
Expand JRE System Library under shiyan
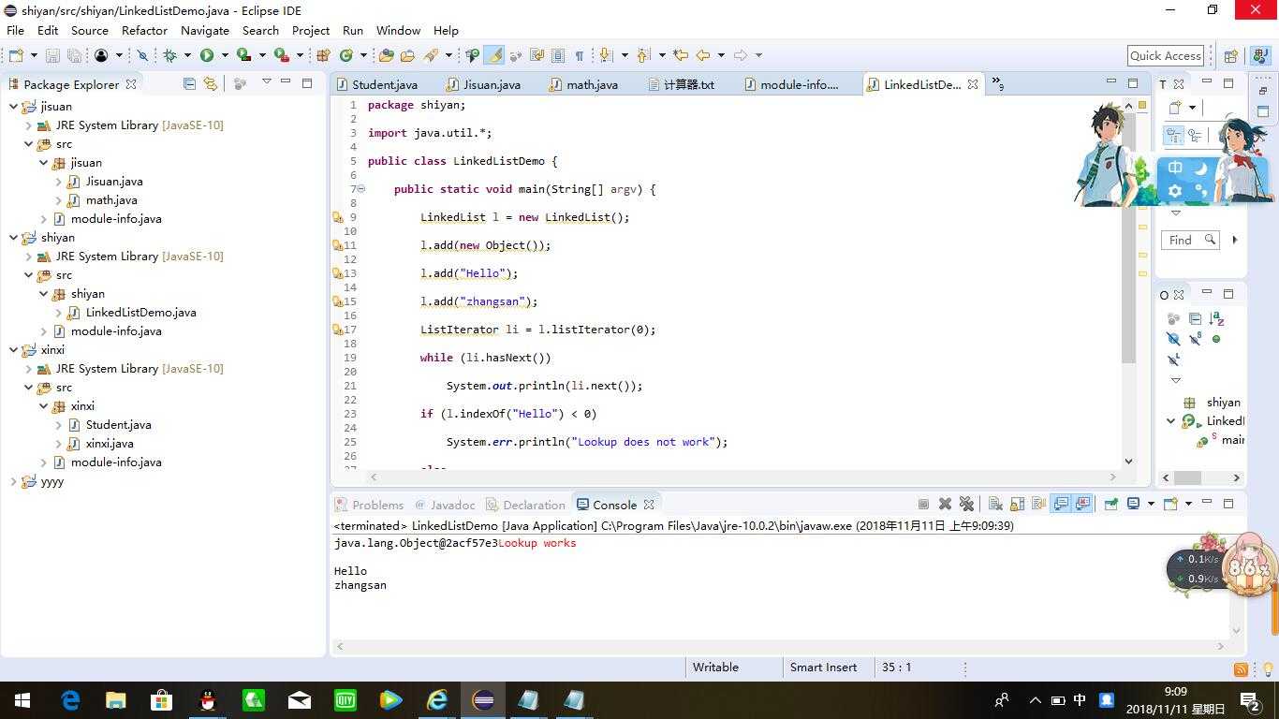pyautogui.click(x=28, y=256)
